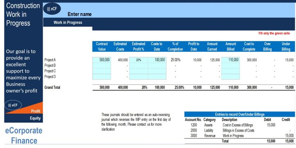
Task: Click Work in Progress journal description
Action: coord(233,136)
